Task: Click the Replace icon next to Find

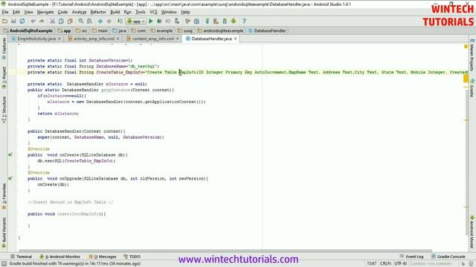Action: pos(89,22)
